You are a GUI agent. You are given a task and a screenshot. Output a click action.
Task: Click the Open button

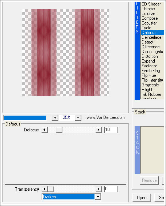click(x=142, y=198)
